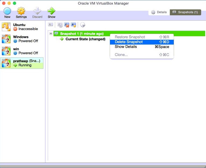Click the Restore Snapshot toolbar icon
This screenshot has height=168, width=206.
point(60,25)
